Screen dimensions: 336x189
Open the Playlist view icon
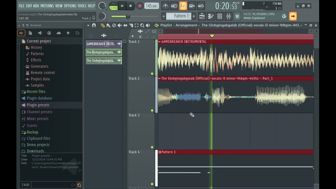pyautogui.click(x=202, y=16)
